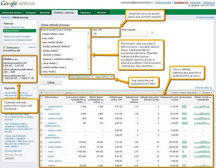This screenshot has height=168, width=216.
Task: Click into the Denní rozpočet field
Action: point(134,34)
